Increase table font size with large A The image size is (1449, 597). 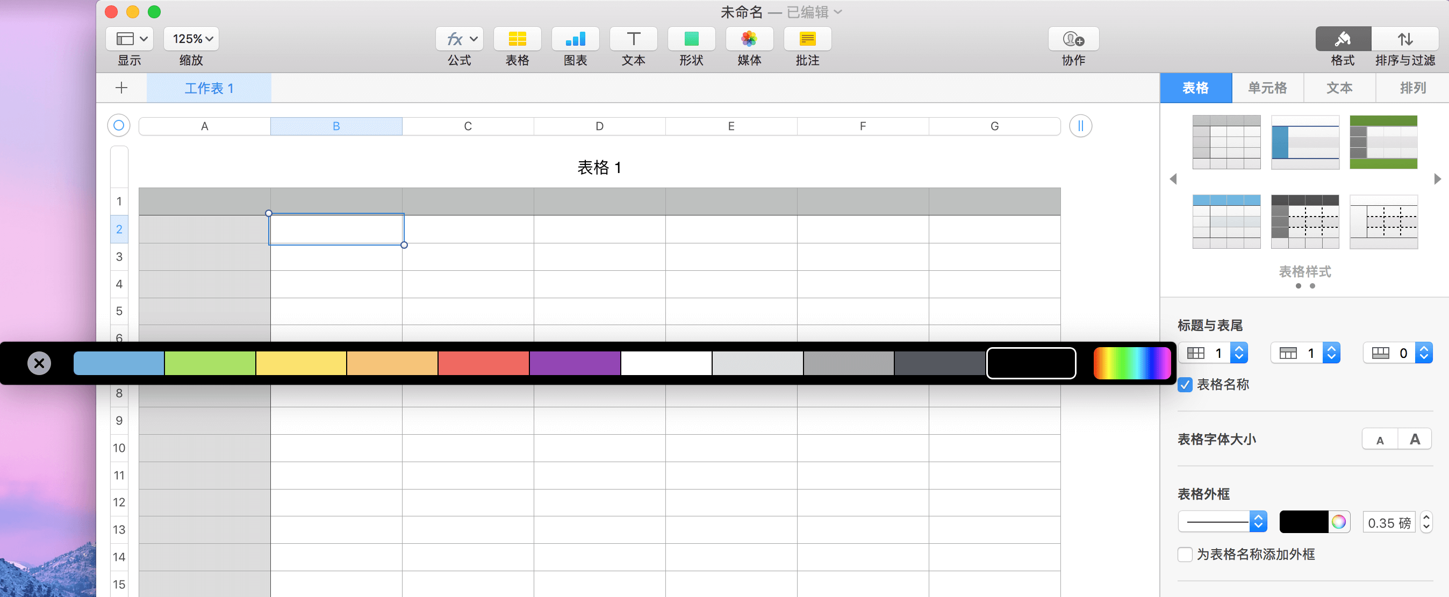pyautogui.click(x=1414, y=439)
